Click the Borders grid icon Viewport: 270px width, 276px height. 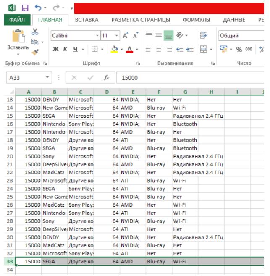tap(94, 49)
